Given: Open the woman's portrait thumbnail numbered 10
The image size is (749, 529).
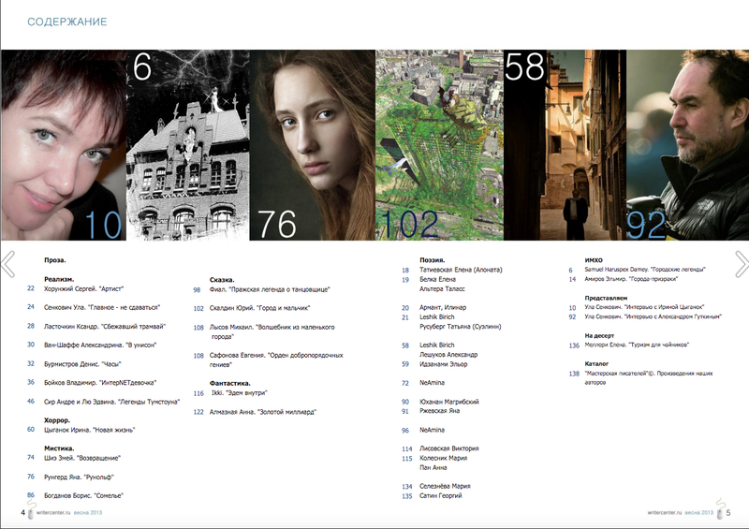Looking at the screenshot, I should pyautogui.click(x=63, y=145).
